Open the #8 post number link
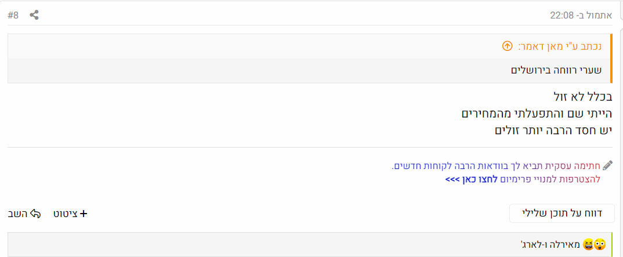Screen dimensions: 623x257 13,16
